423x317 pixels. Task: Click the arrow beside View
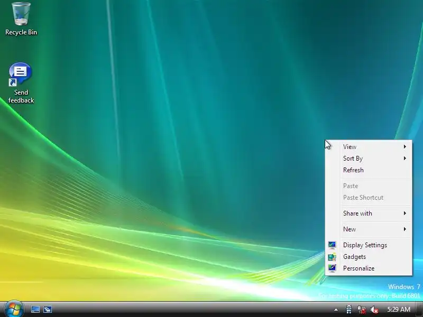pos(405,147)
